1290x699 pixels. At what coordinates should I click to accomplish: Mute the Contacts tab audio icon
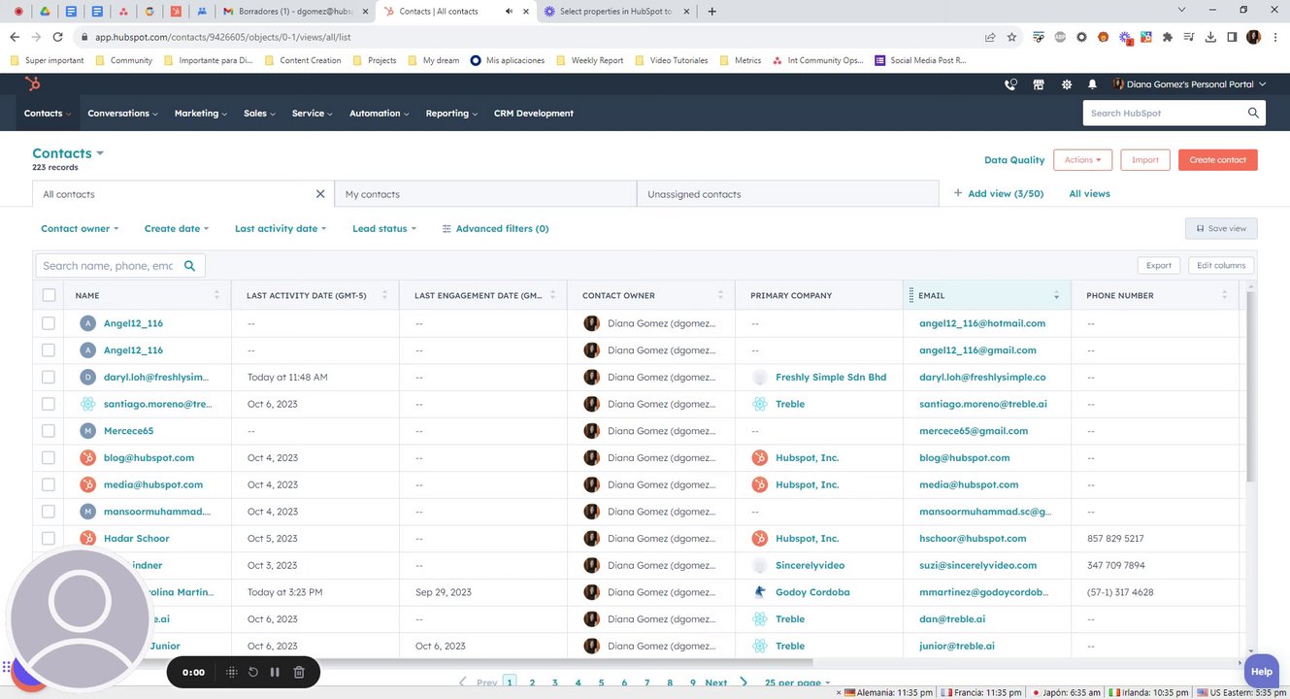509,12
